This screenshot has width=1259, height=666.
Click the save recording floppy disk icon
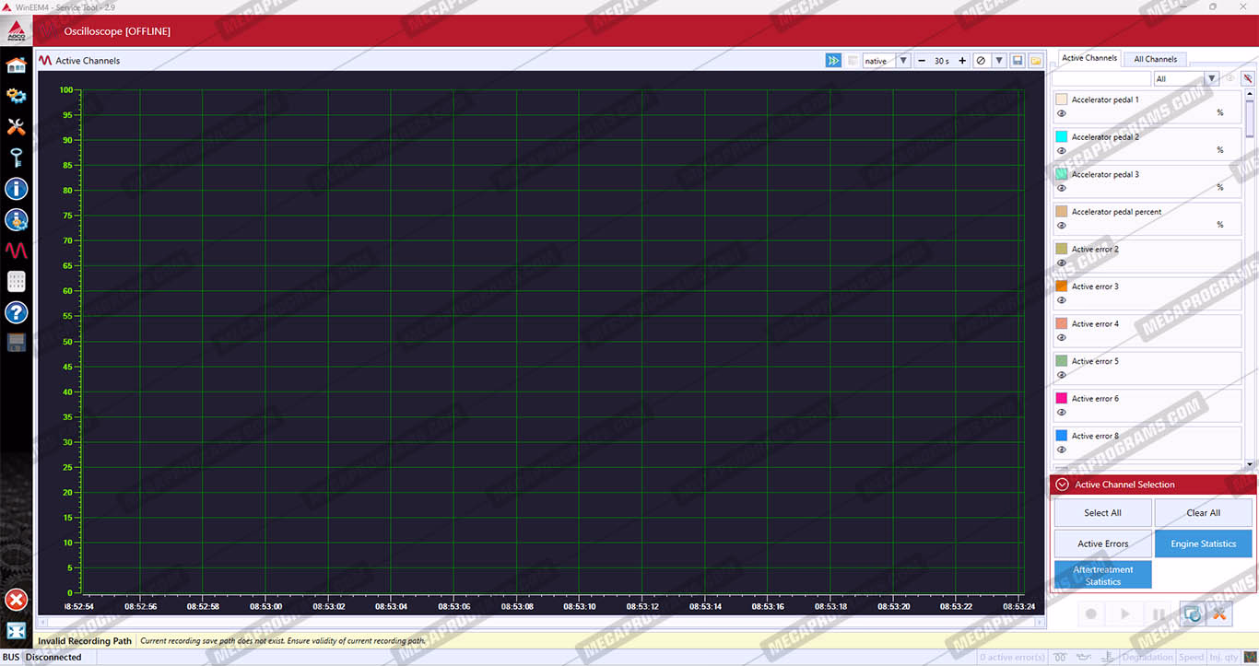click(1018, 61)
